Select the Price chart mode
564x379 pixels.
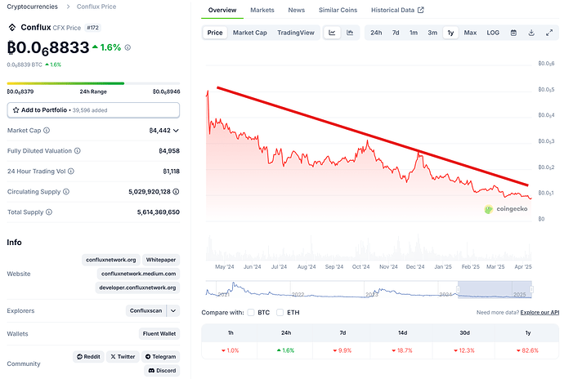tap(215, 33)
